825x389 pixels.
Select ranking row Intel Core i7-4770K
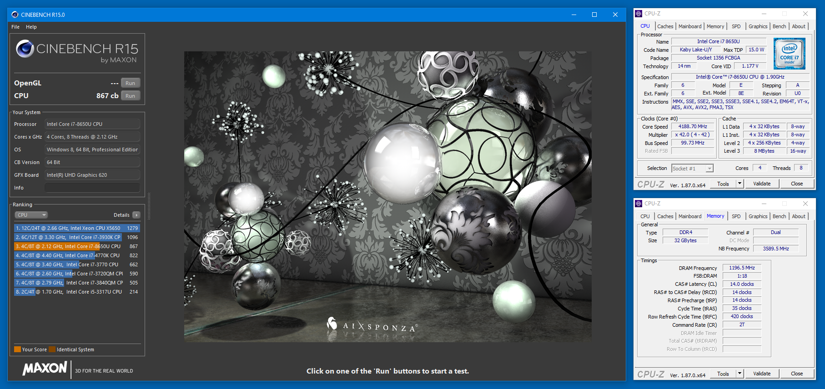point(77,255)
